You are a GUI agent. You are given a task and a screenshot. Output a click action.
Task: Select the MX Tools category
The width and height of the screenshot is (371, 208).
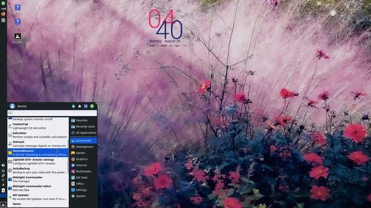[83, 177]
